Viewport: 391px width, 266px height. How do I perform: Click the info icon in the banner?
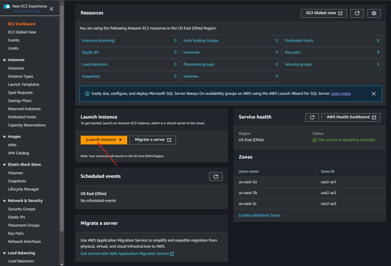point(87,94)
